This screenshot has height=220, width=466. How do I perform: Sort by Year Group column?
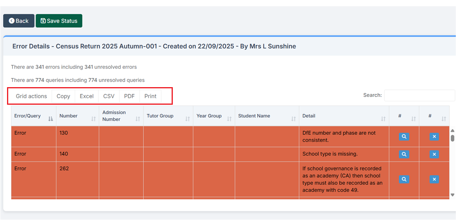point(229,119)
